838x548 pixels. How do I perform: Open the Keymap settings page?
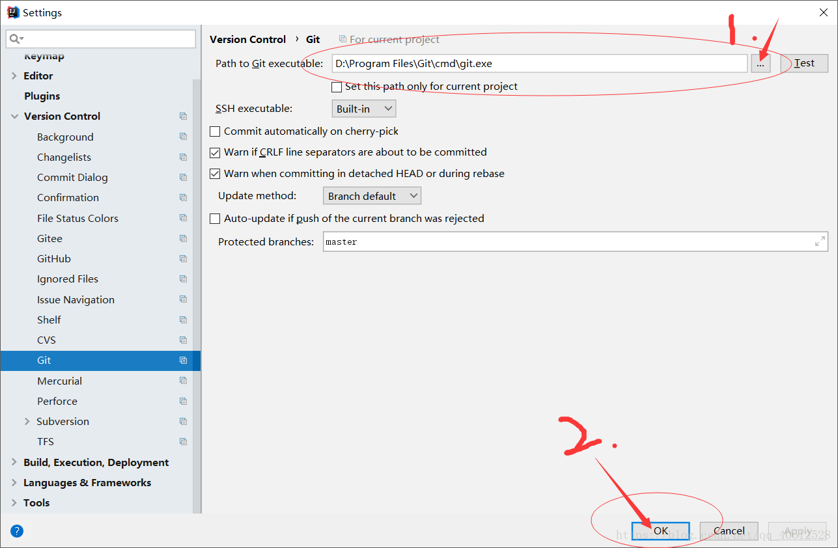point(44,57)
